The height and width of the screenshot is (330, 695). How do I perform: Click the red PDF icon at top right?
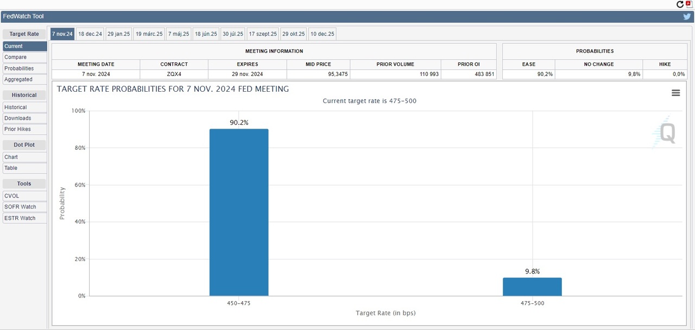689,4
